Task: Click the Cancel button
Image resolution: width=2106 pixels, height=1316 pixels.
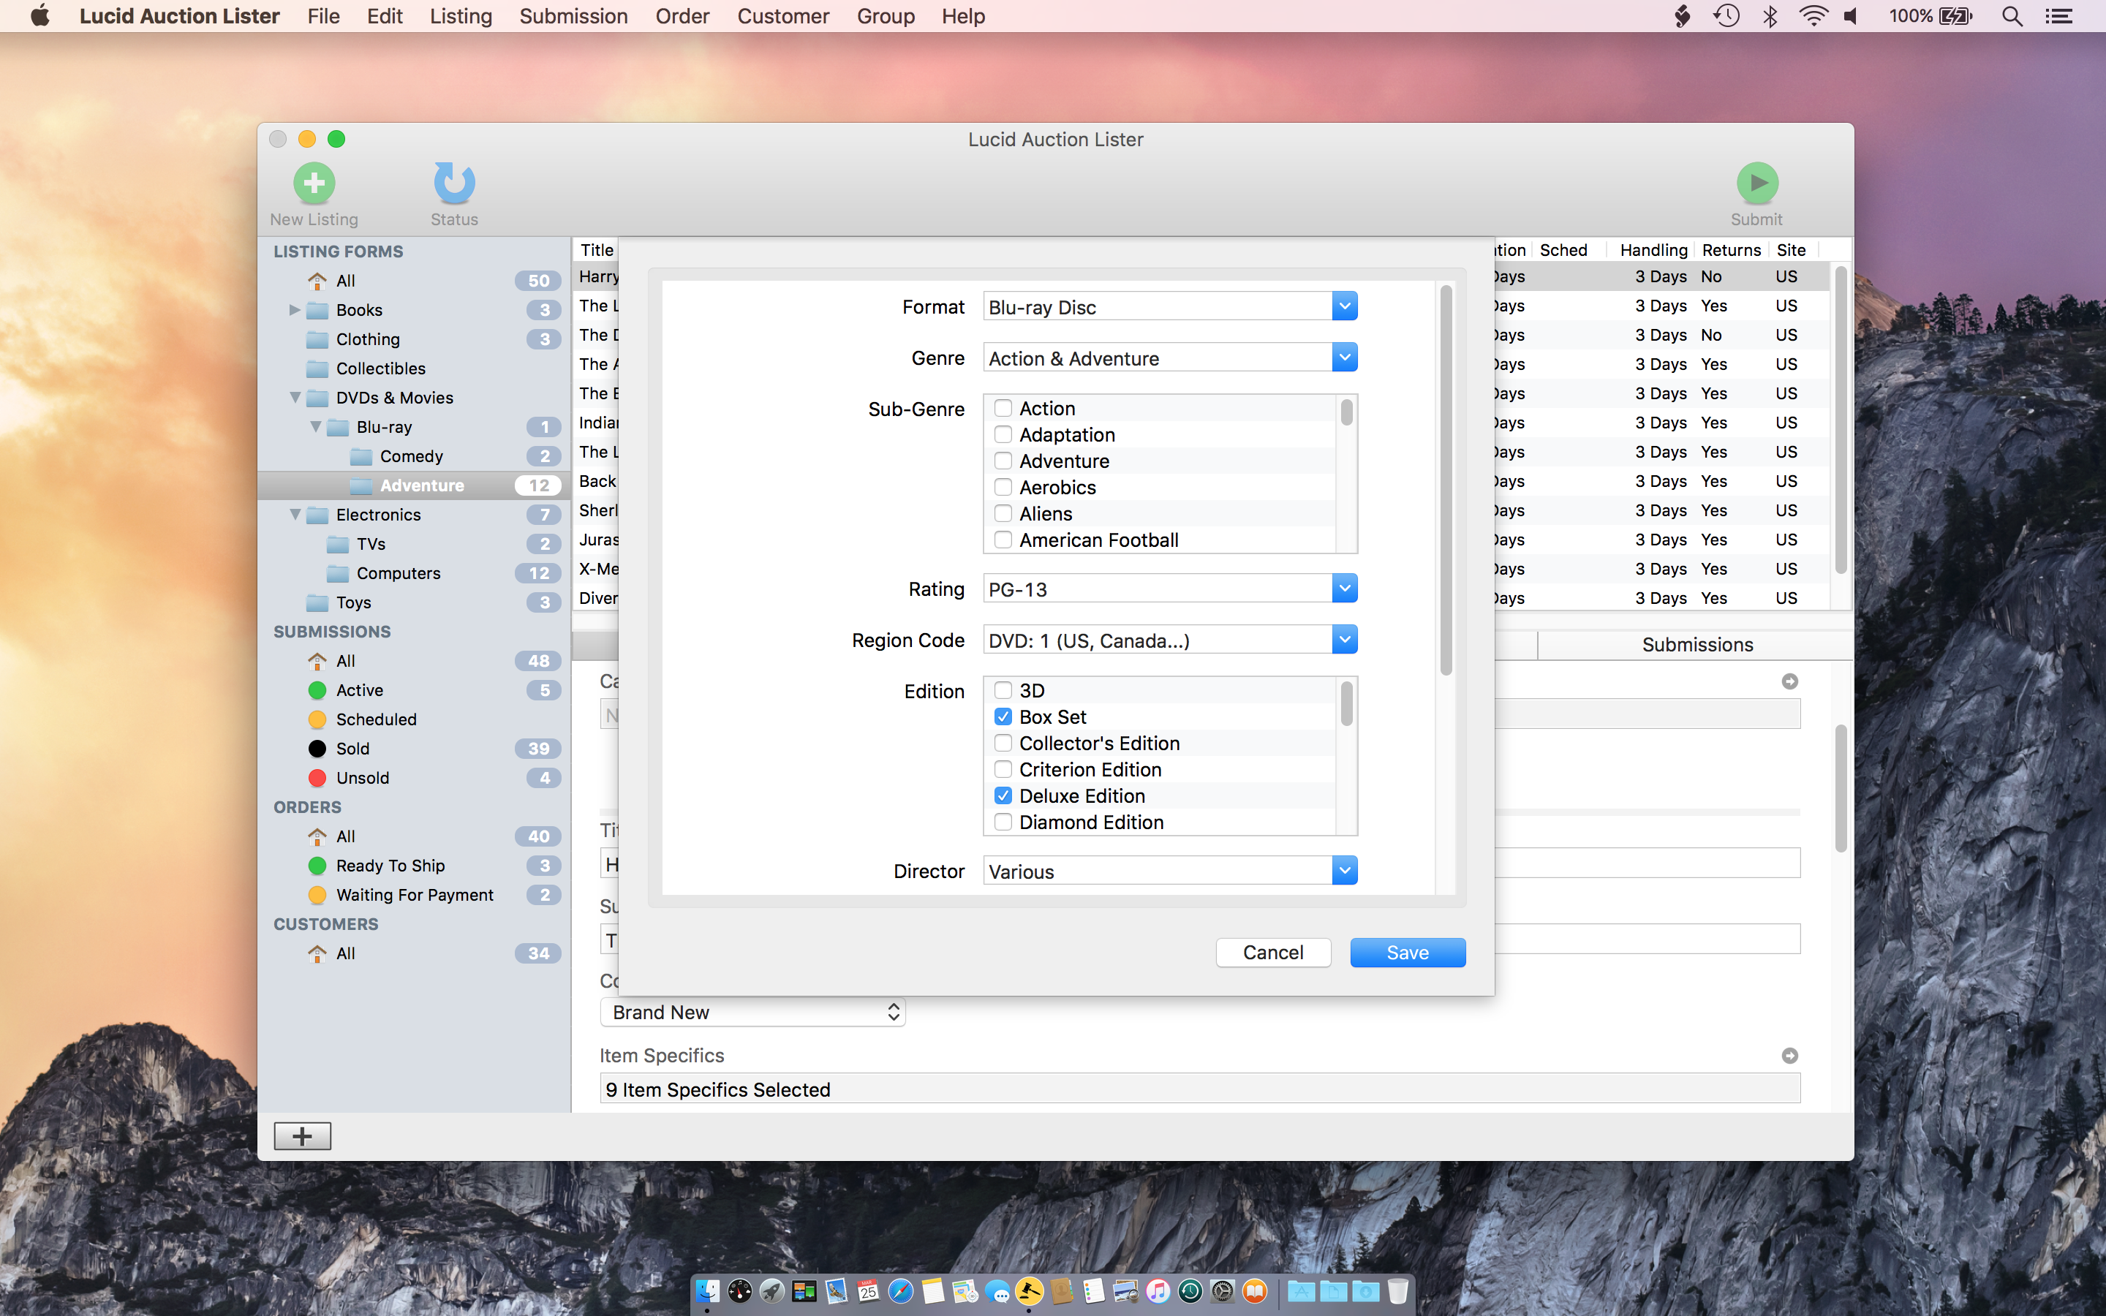Action: [1272, 952]
